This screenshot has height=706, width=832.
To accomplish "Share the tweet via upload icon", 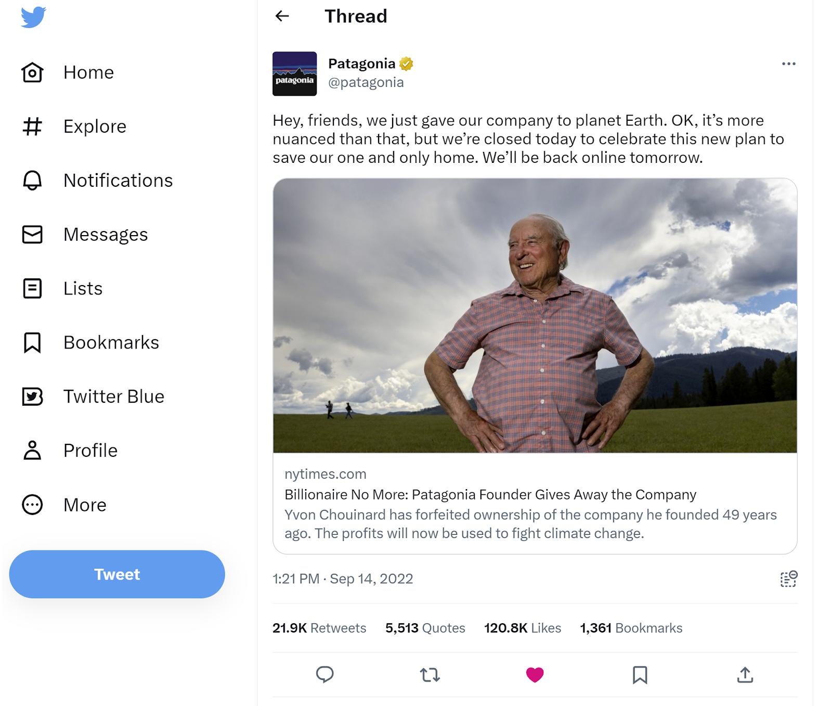I will click(x=745, y=675).
